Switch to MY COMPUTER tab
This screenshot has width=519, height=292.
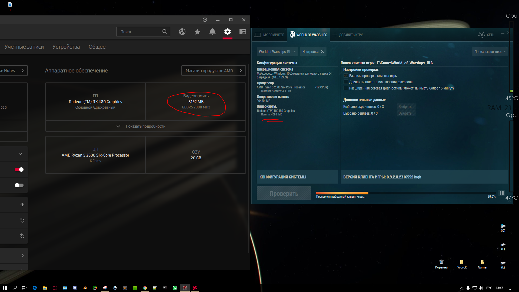269,35
